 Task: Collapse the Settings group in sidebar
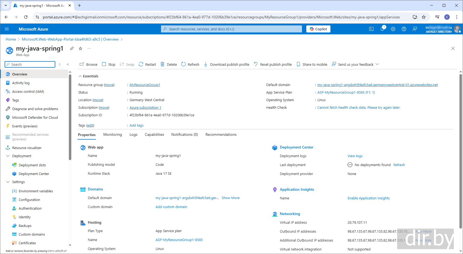8,182
